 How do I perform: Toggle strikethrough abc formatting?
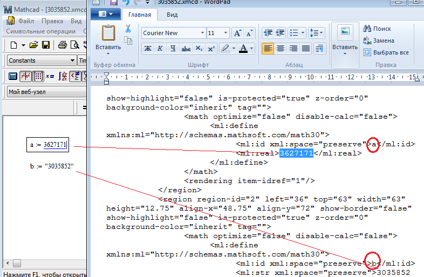[x=186, y=49]
